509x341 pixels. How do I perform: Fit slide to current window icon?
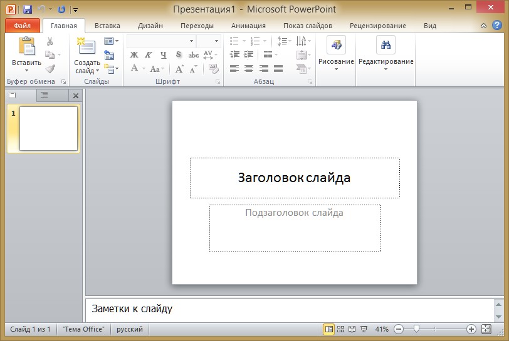coord(486,329)
